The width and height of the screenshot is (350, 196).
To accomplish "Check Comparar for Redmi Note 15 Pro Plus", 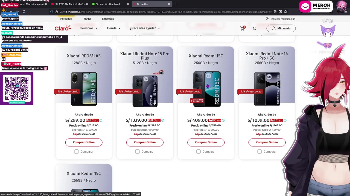I will tap(137, 152).
